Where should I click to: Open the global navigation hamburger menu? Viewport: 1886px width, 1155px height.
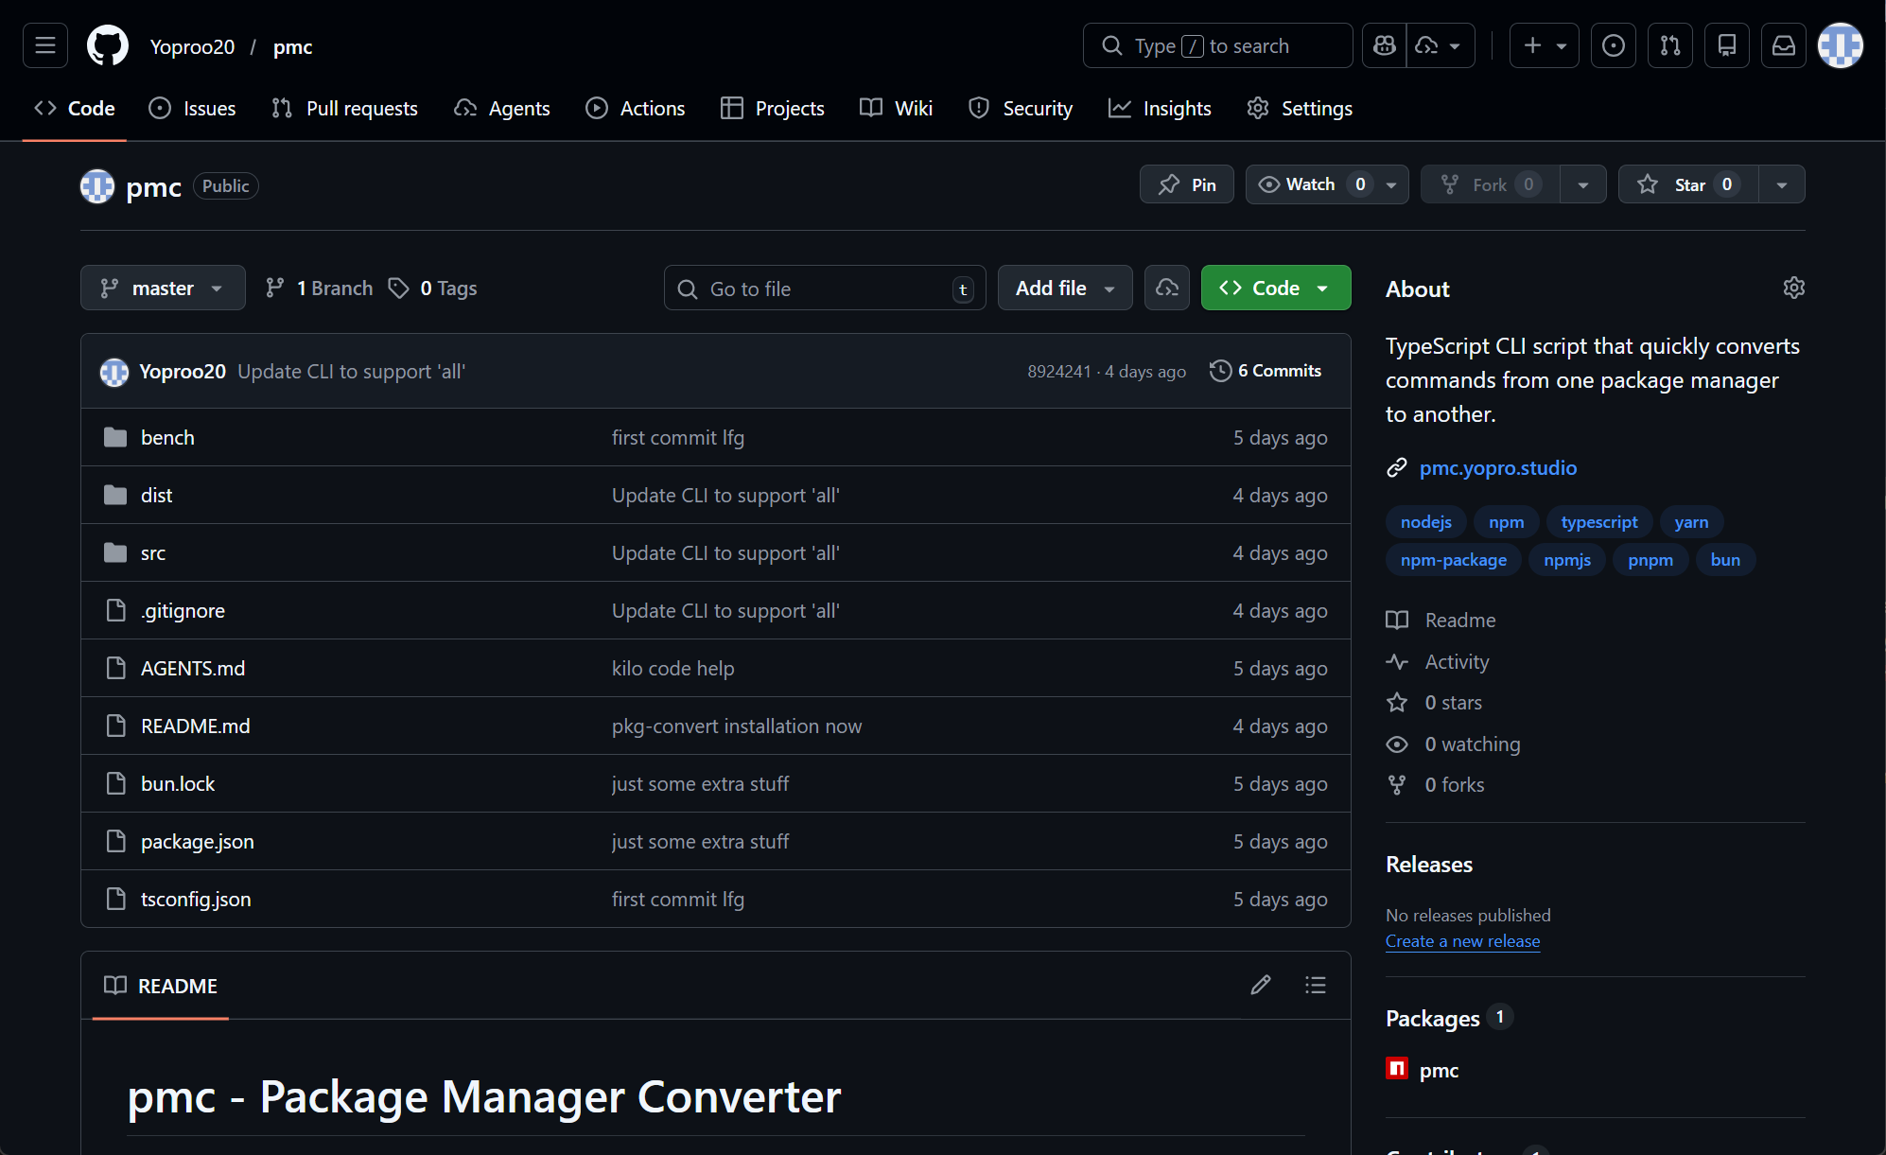coord(44,45)
